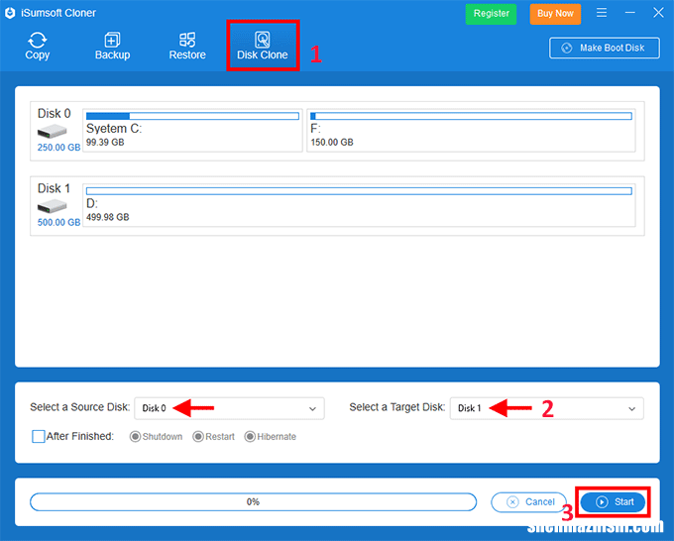674x541 pixels.
Task: Minimize the iSumsoft Cloner window
Action: click(x=629, y=13)
